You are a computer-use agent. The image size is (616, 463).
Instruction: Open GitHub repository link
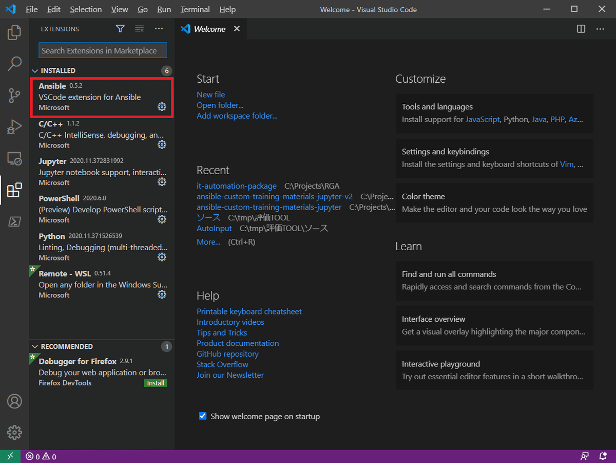227,354
